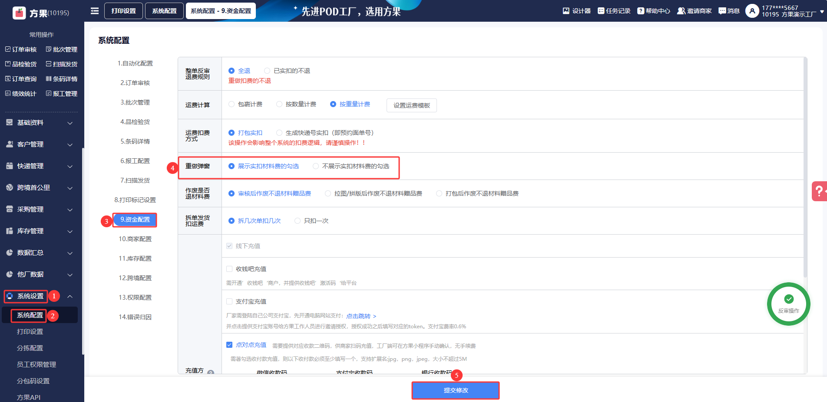Screen dimensions: 827x402
Task: Click the 跨境首公里 sidebar icon
Action: pyautogui.click(x=10, y=188)
